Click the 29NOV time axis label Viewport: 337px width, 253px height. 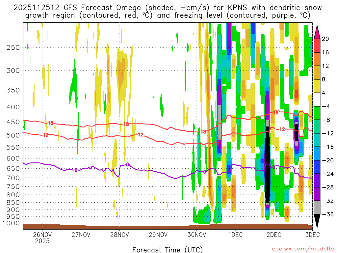(158, 235)
